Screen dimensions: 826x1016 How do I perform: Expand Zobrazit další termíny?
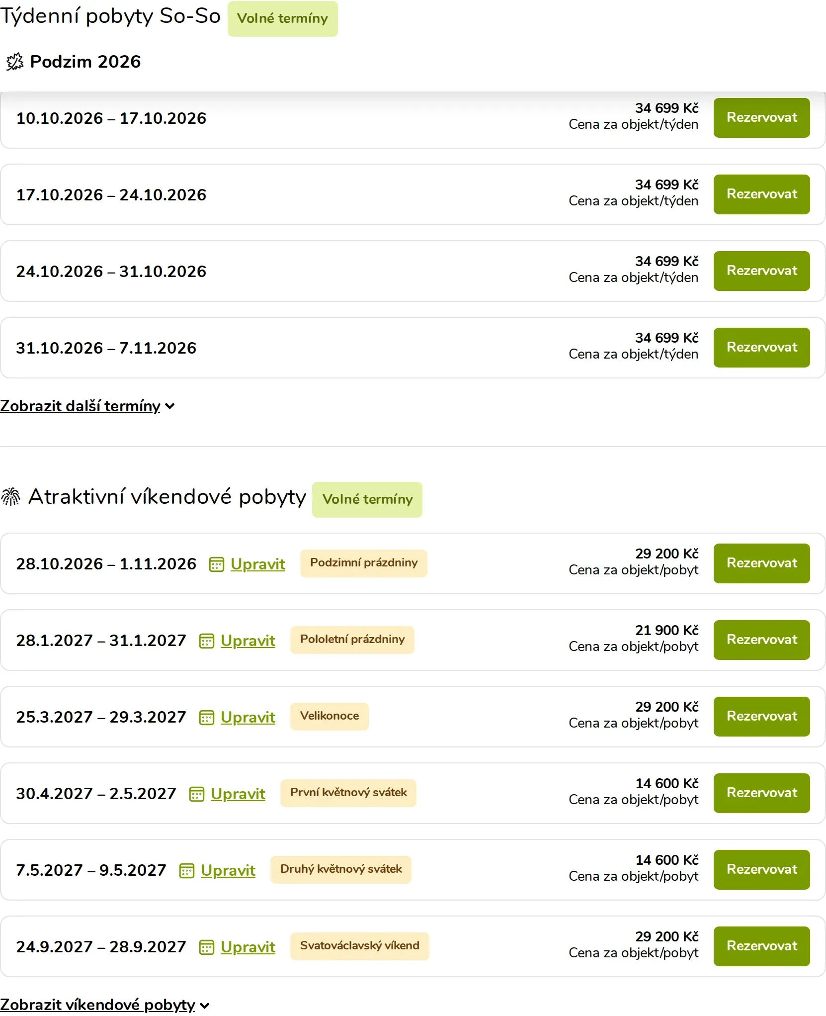tap(87, 406)
